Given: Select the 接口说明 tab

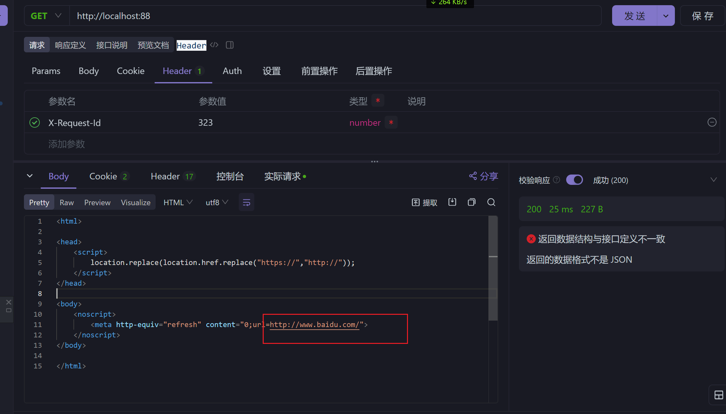Looking at the screenshot, I should pos(112,45).
